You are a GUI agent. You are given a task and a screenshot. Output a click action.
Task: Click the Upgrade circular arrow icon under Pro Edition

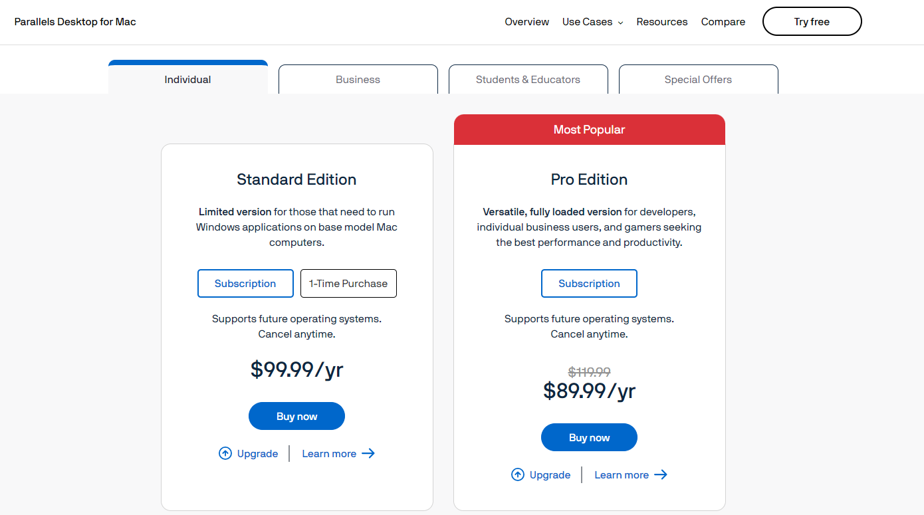click(x=518, y=474)
